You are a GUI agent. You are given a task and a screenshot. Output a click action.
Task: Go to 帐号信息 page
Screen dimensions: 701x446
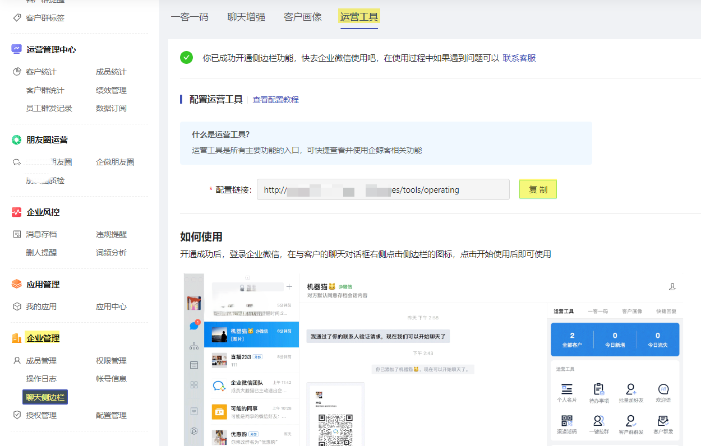point(111,379)
